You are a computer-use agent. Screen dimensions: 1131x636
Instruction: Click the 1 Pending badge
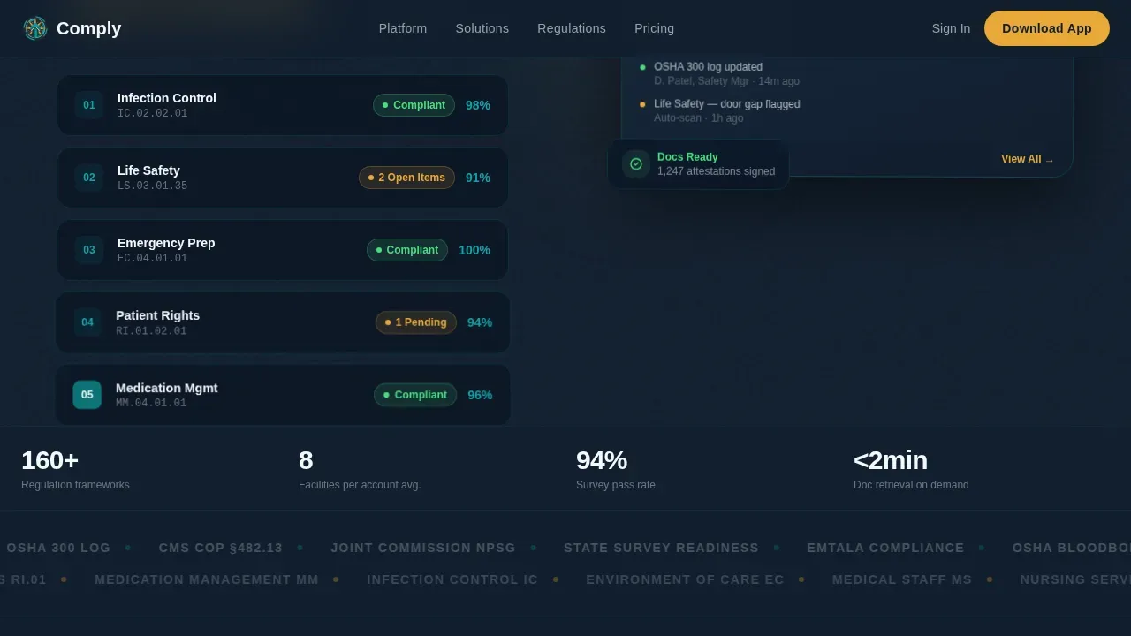[x=416, y=322]
